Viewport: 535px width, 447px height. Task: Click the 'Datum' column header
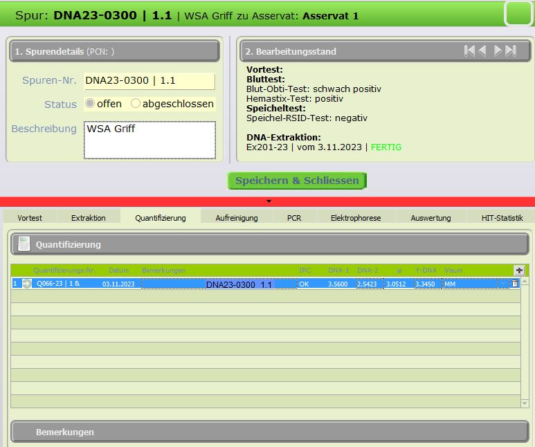coord(119,271)
